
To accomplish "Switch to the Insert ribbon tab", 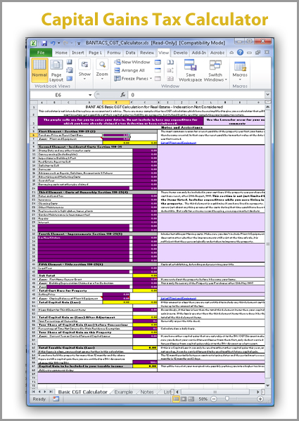I will (78, 53).
